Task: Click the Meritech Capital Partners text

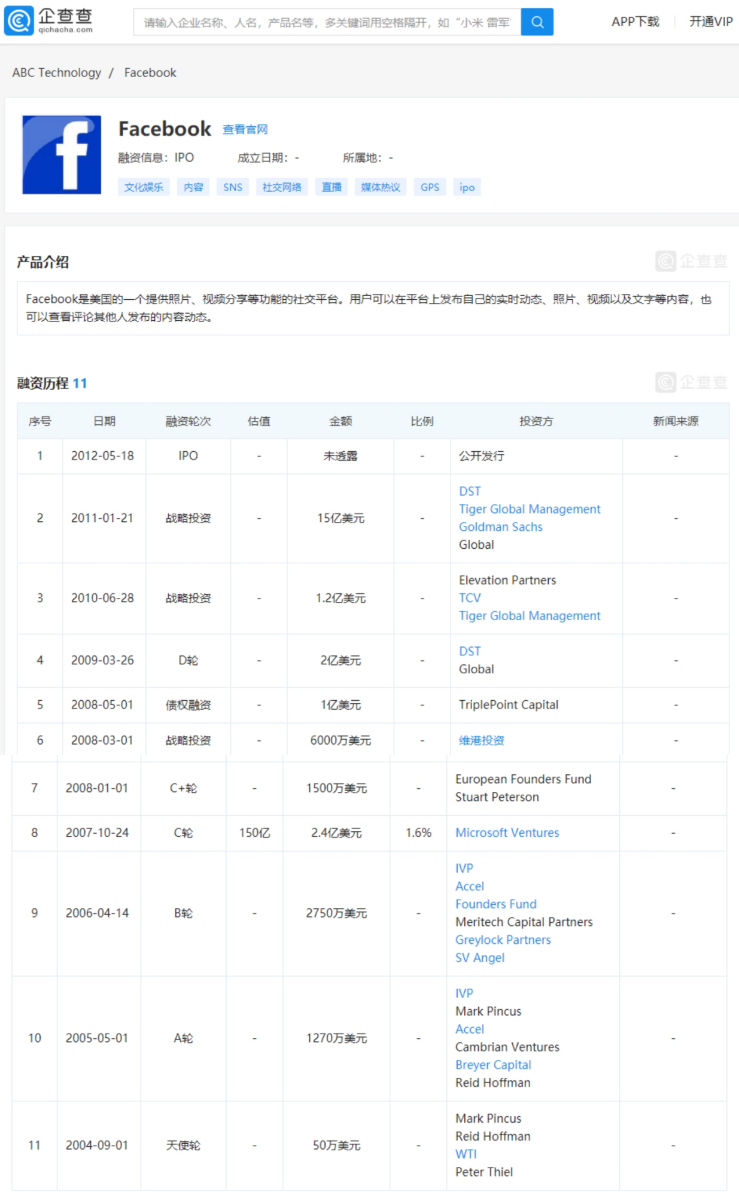Action: click(524, 922)
